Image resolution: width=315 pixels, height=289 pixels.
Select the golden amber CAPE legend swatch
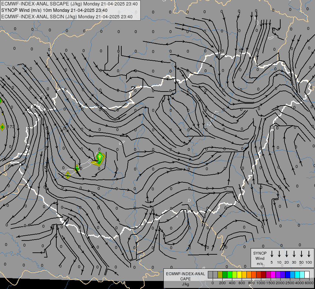[x=244, y=275]
